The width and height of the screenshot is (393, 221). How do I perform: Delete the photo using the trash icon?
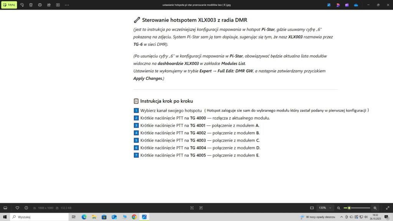(x=31, y=5)
